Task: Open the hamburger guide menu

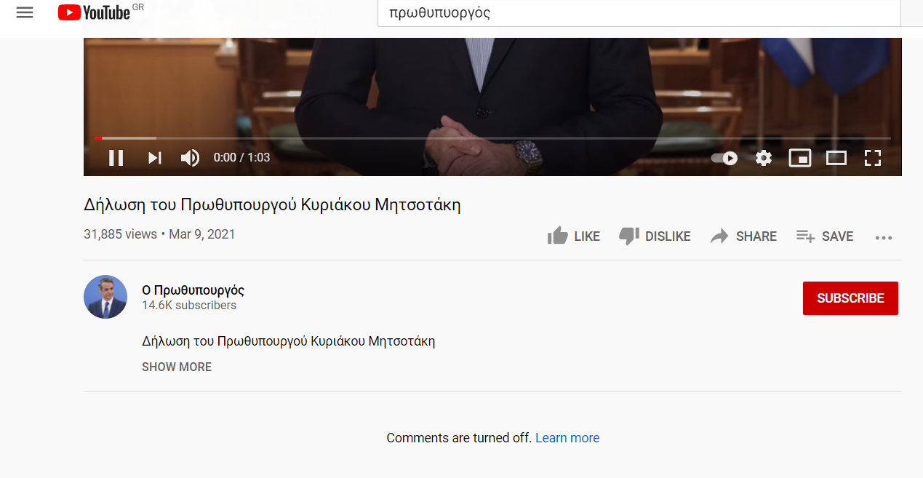Action: tap(25, 12)
